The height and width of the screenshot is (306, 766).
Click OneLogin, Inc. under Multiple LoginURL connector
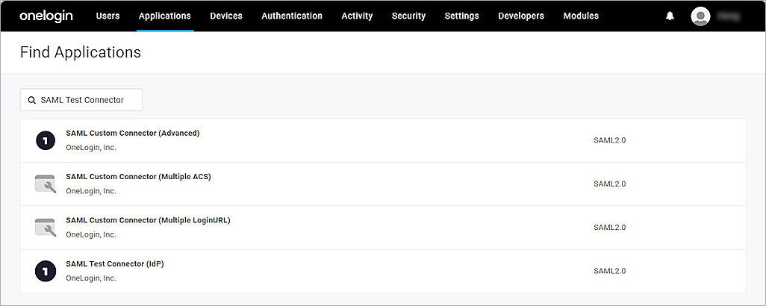tap(91, 234)
